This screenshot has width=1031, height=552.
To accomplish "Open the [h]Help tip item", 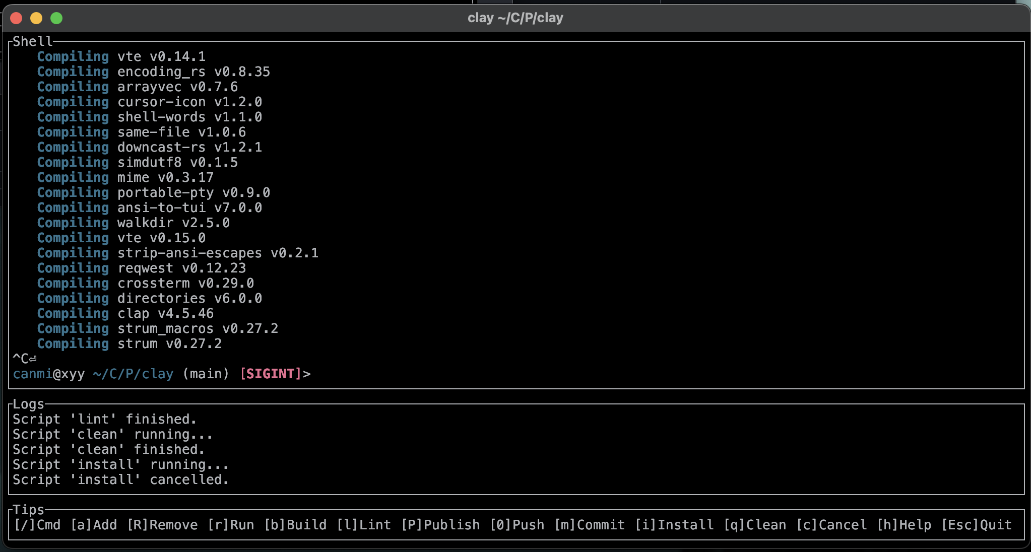I will [x=904, y=525].
